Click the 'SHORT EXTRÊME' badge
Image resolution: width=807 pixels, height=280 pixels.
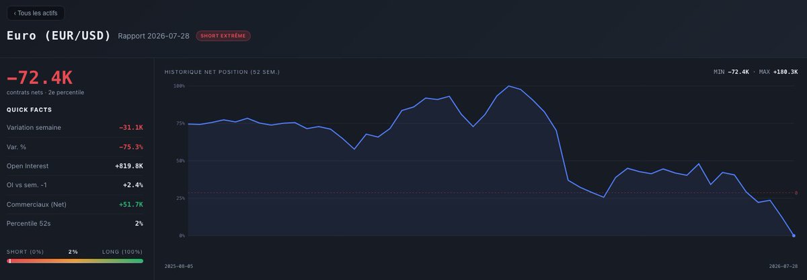223,36
